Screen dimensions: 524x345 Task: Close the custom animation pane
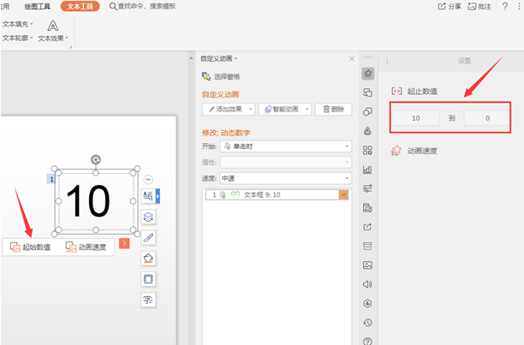coord(352,58)
